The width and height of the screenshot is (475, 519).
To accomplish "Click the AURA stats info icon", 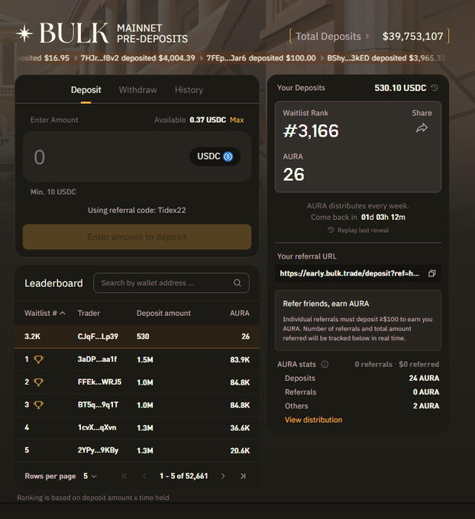I will tap(325, 364).
